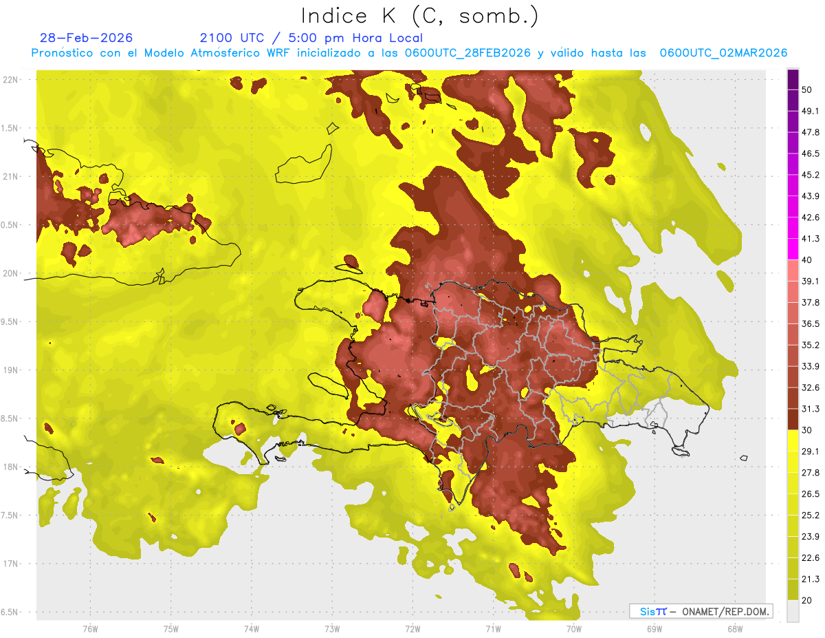This screenshot has width=825, height=638.
Task: Click colorbar label '47.8'
Action: [811, 132]
